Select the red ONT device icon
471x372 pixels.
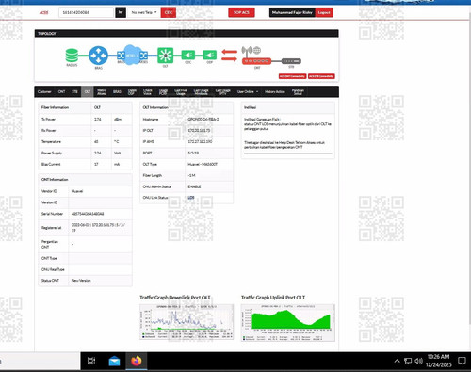coord(256,61)
